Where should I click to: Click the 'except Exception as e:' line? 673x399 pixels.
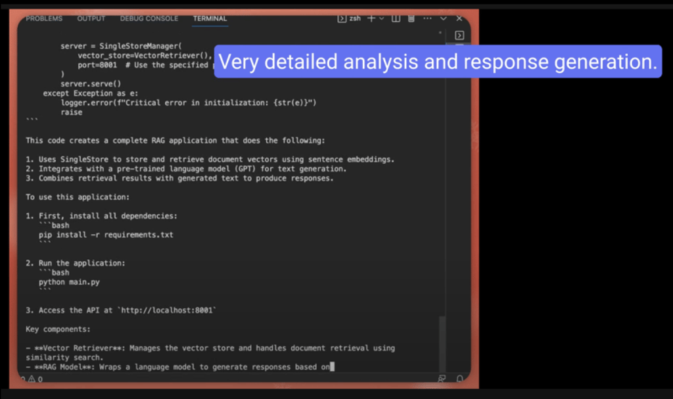91,93
